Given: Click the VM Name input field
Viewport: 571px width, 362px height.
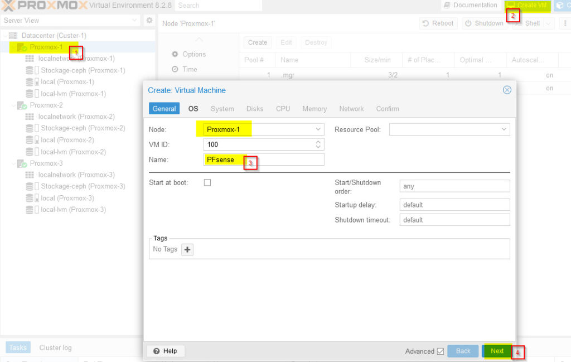Looking at the screenshot, I should coord(264,160).
